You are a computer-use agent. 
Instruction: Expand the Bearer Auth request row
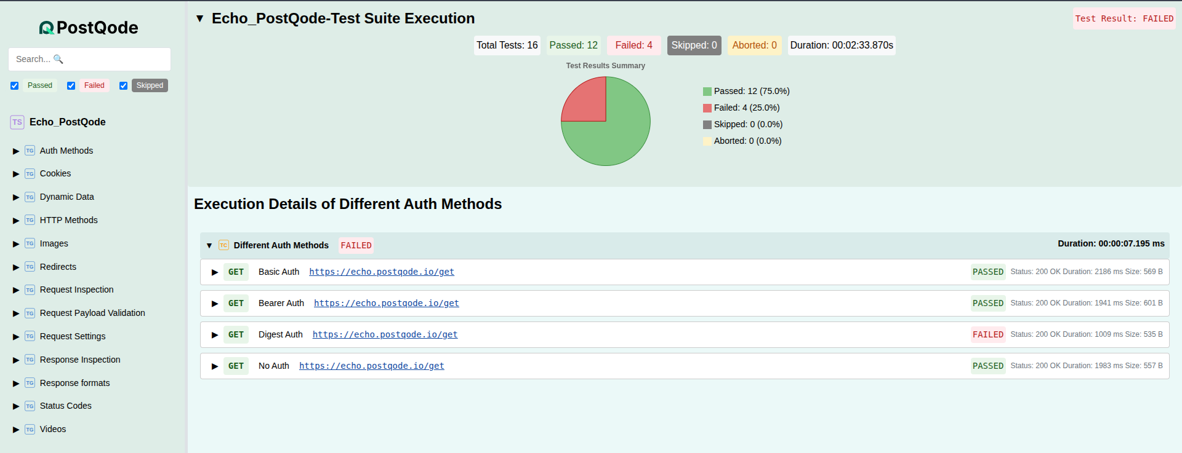pos(215,304)
